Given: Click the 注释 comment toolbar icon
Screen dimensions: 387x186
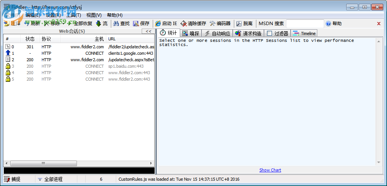Looking at the screenshot, I should [x=7, y=24].
